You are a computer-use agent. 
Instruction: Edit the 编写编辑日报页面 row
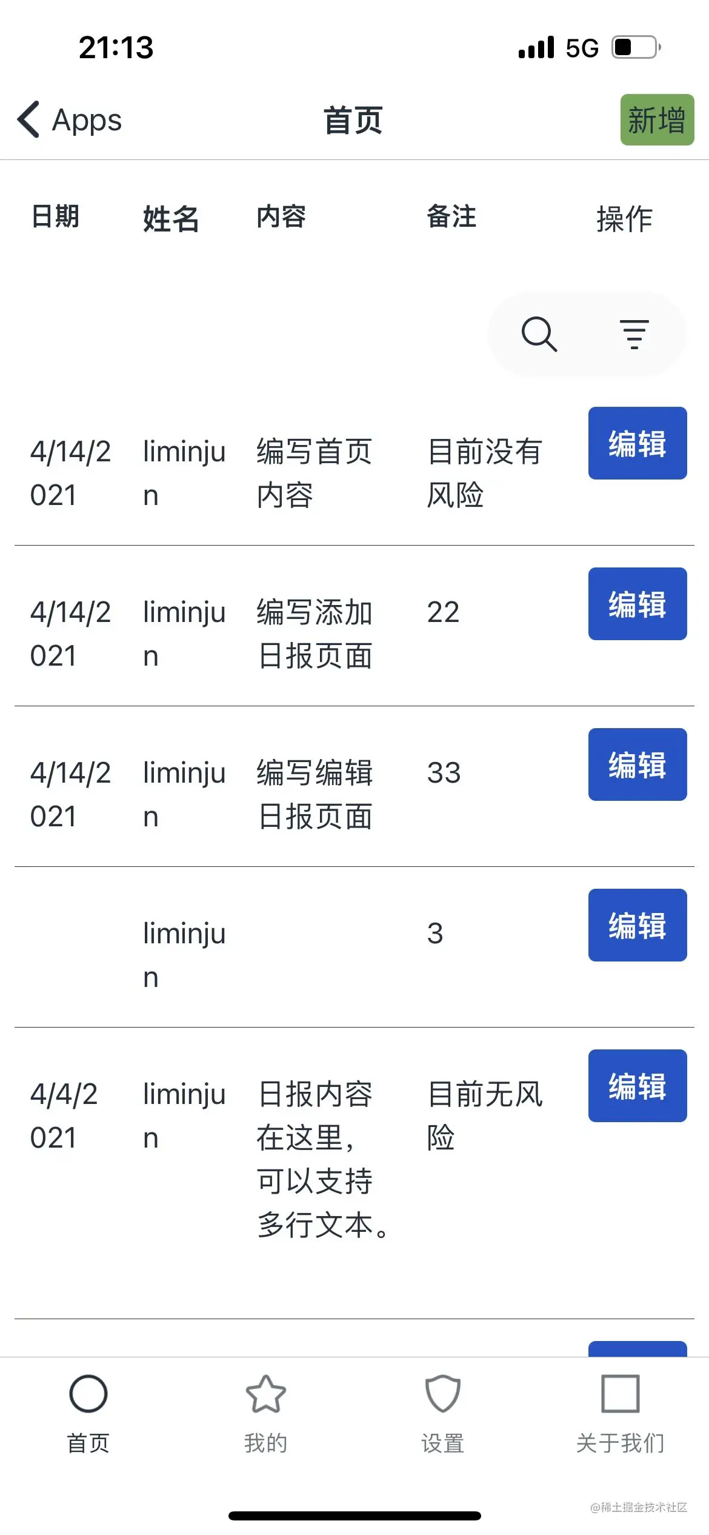[x=637, y=764]
